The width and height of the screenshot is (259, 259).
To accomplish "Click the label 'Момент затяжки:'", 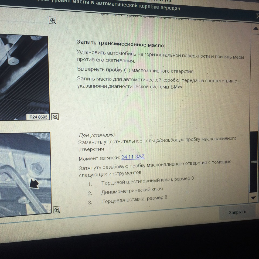I will pyautogui.click(x=99, y=159).
